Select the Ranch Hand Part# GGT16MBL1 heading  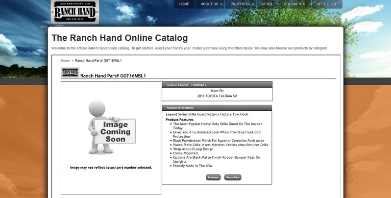113,75
